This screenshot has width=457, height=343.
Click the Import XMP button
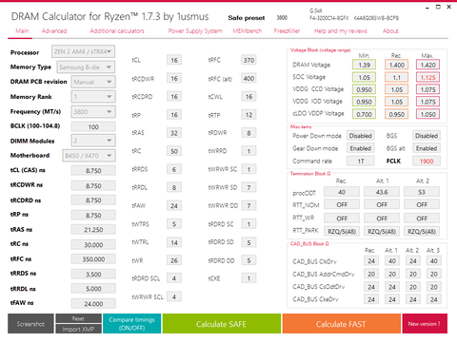coord(78,329)
